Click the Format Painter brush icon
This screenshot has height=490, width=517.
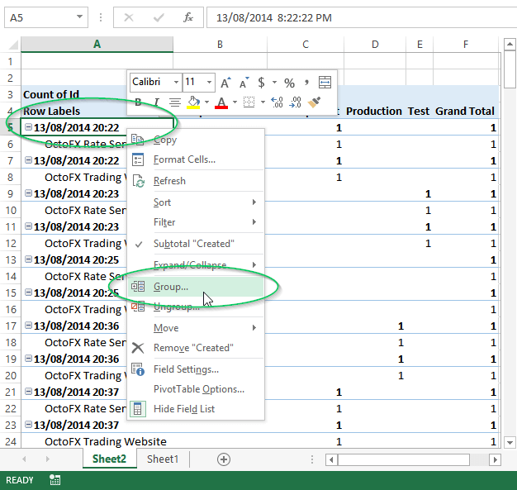click(x=314, y=102)
